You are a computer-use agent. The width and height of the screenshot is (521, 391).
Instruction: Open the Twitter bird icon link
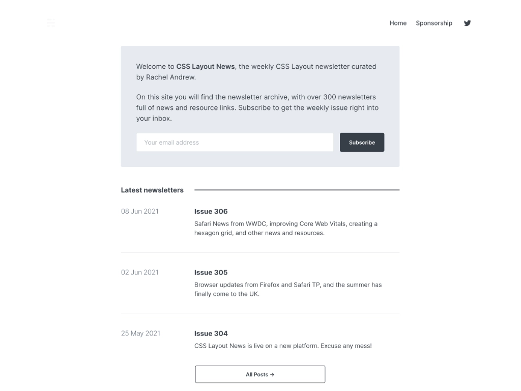point(467,23)
